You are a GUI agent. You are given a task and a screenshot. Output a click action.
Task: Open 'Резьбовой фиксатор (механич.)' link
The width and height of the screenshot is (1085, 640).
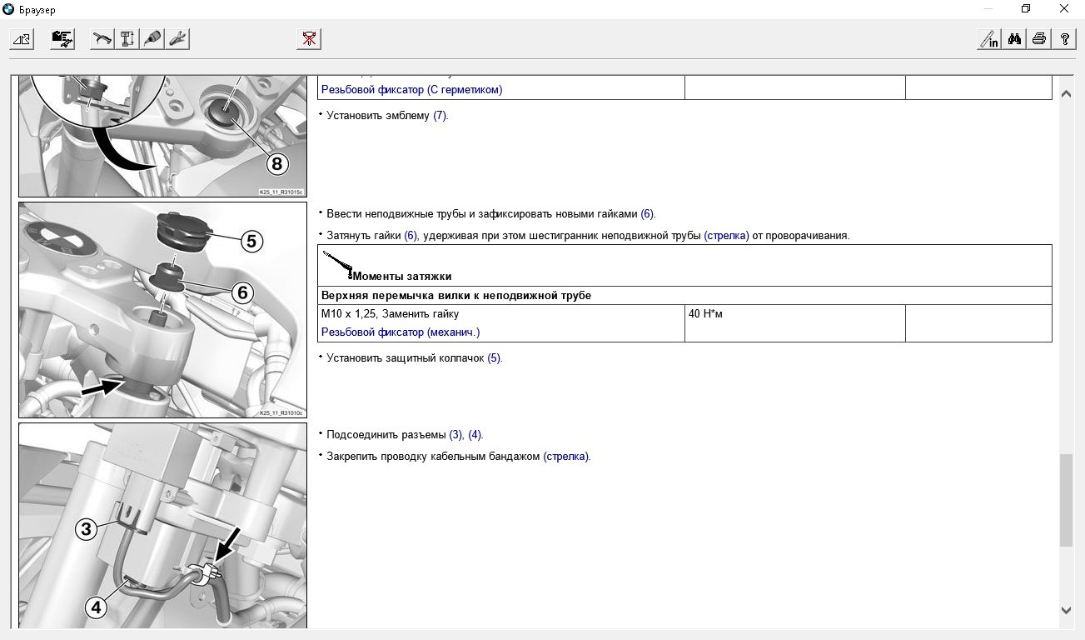(x=401, y=332)
